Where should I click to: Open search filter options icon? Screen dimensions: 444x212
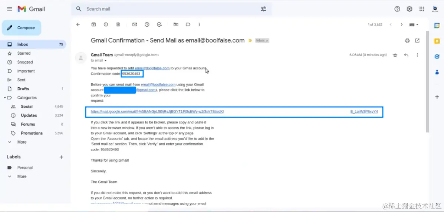[x=264, y=9]
